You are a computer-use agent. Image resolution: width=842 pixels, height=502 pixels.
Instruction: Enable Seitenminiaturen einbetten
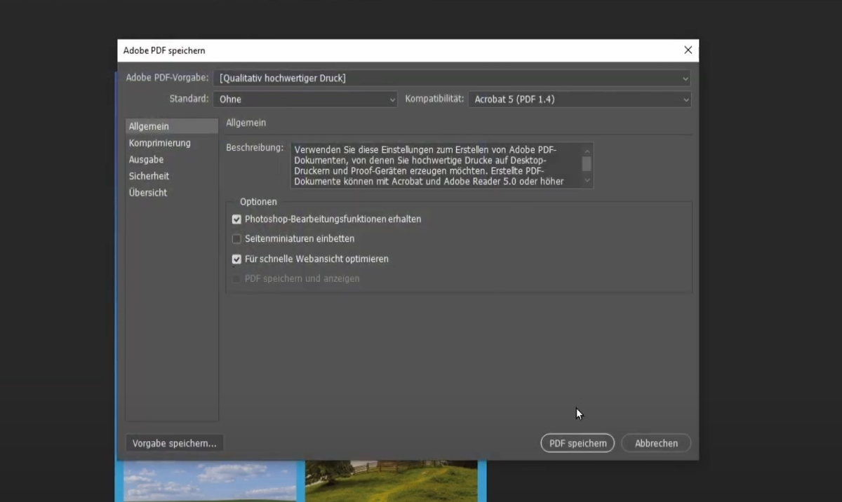tap(236, 238)
